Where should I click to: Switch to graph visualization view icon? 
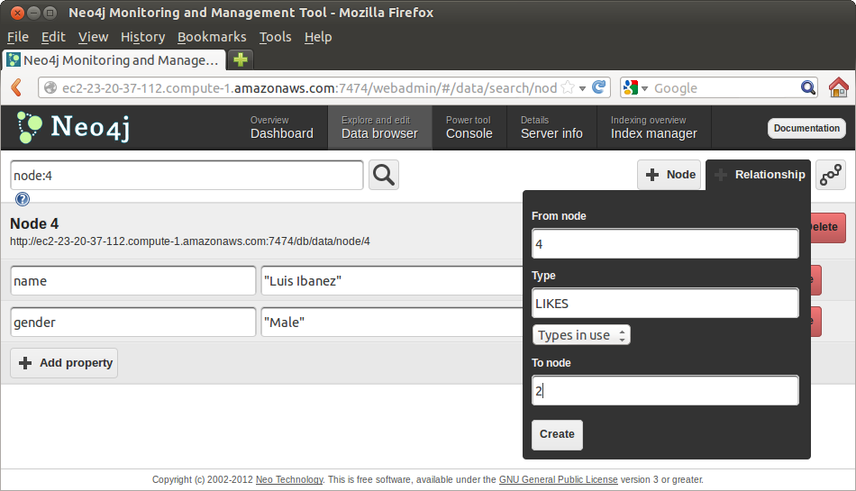830,175
